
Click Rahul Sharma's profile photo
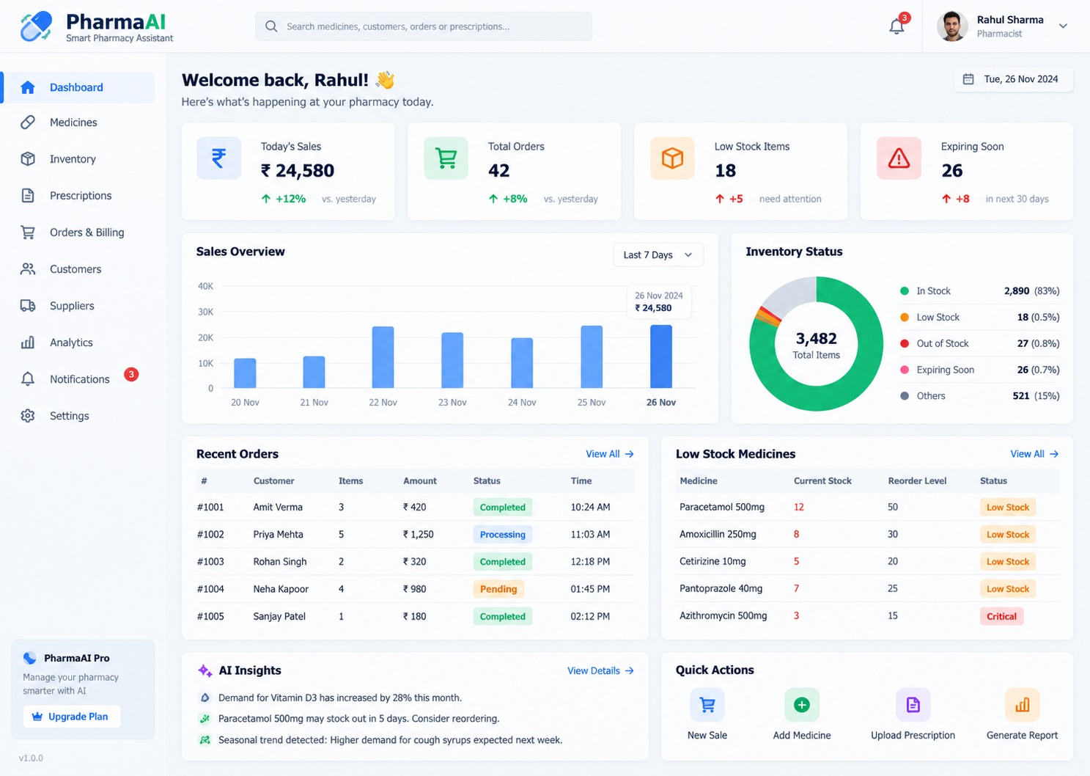pos(952,26)
